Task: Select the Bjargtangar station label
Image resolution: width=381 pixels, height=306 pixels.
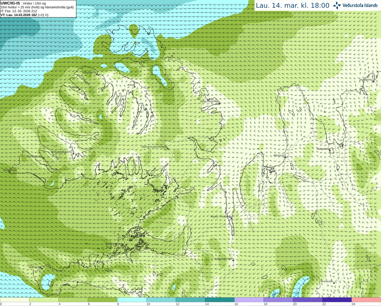Action: 10,170
